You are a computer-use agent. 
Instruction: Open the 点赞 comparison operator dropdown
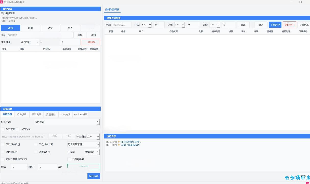pyautogui.click(x=179, y=25)
